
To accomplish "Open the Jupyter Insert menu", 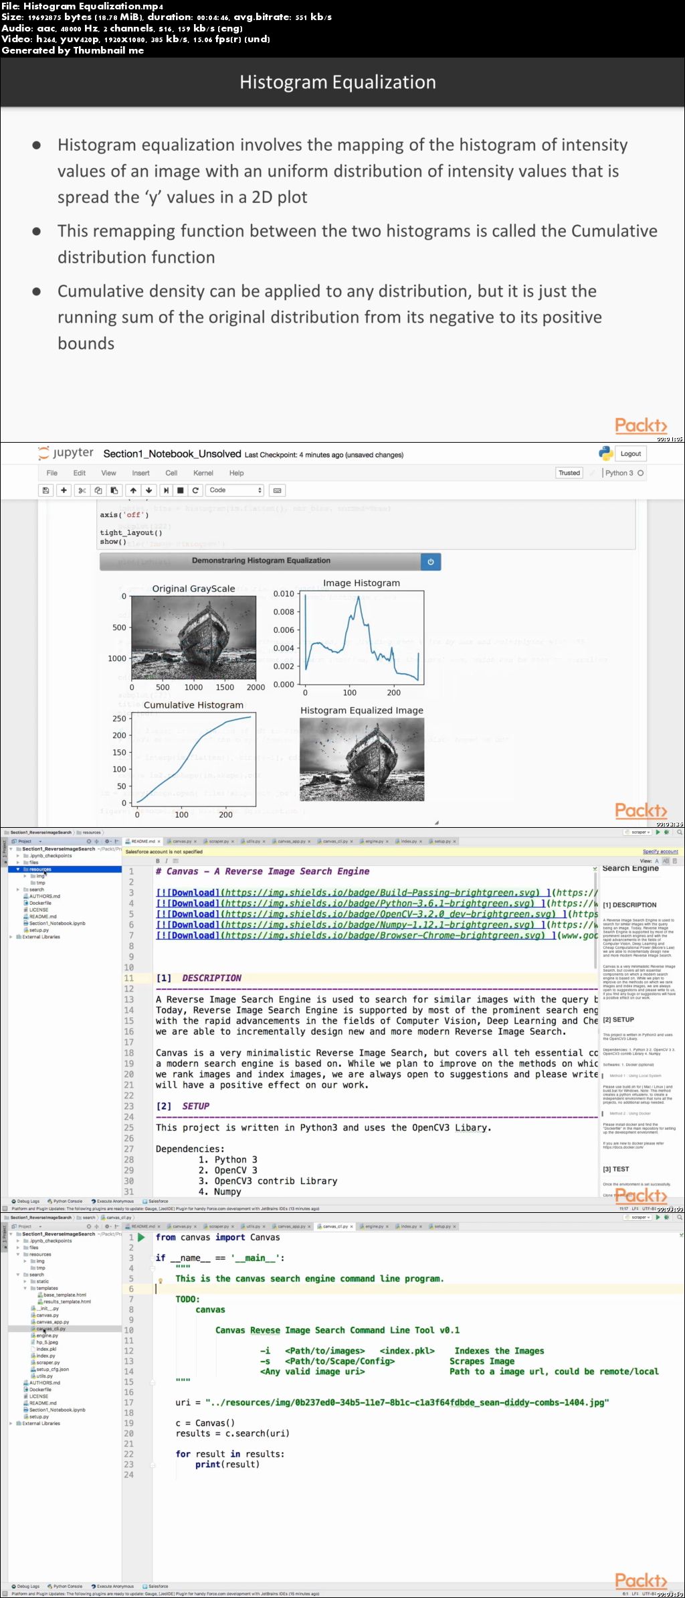I will coord(140,473).
